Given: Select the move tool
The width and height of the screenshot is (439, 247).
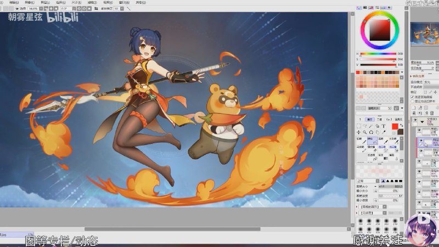Looking at the screenshot, I should point(358,132).
